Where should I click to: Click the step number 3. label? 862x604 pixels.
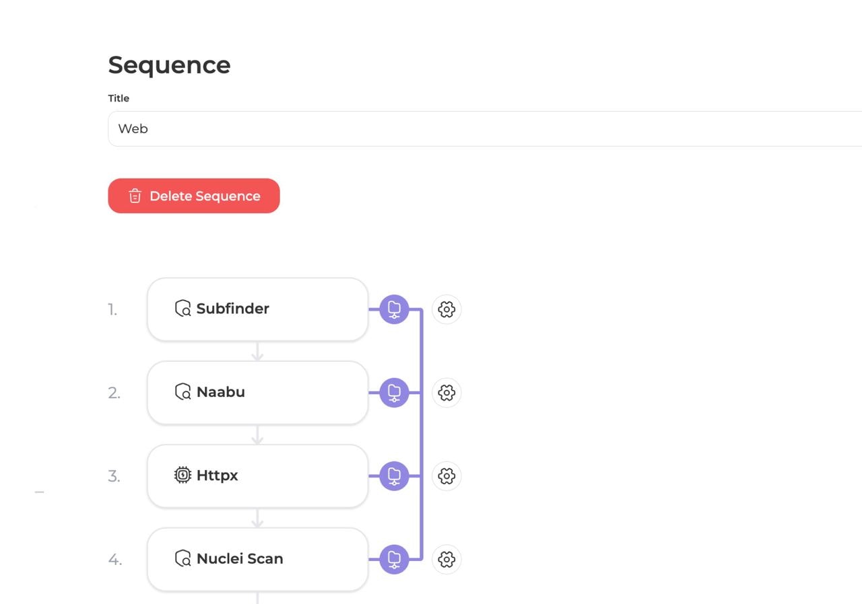click(114, 477)
